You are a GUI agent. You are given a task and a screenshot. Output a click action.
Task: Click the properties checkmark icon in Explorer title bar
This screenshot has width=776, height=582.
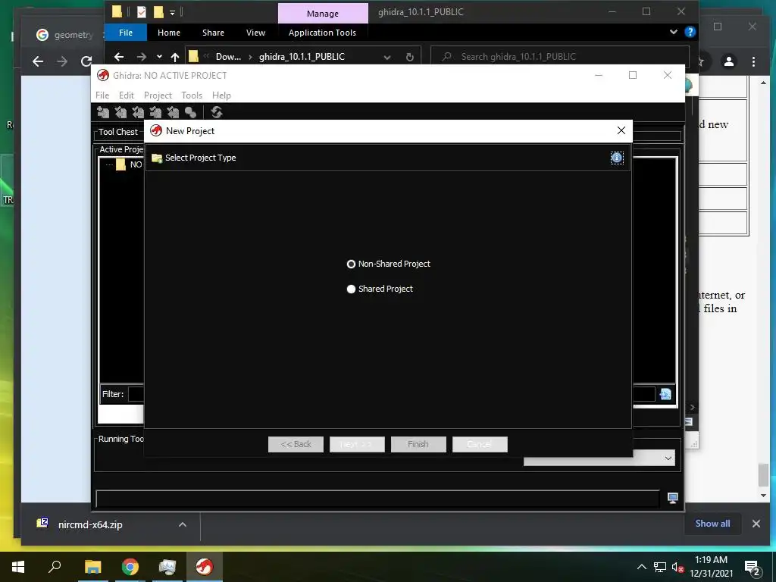pos(142,12)
